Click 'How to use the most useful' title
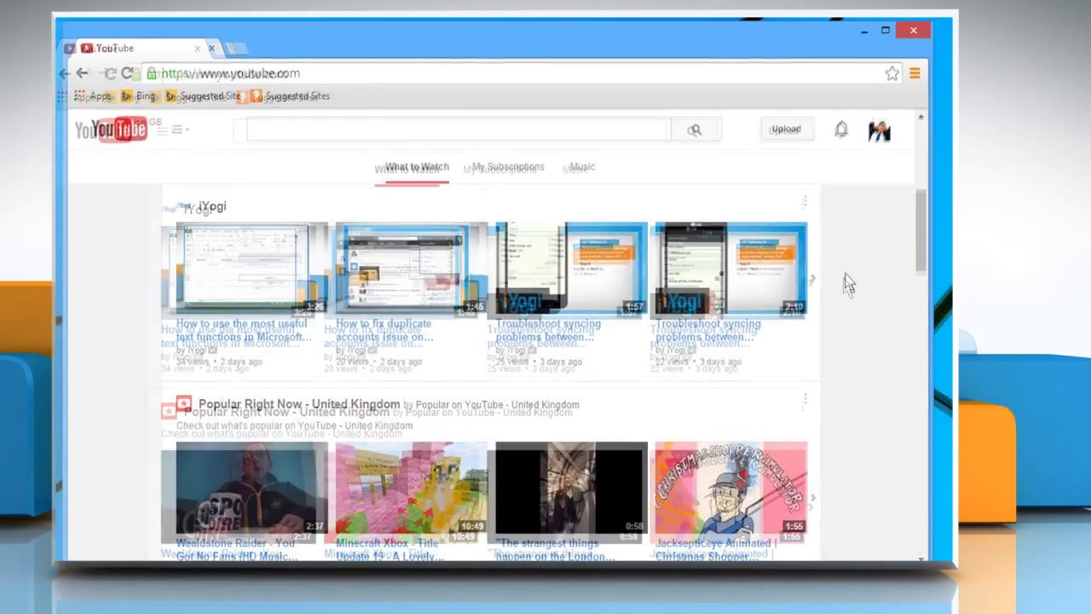The image size is (1091, 614). click(x=241, y=330)
